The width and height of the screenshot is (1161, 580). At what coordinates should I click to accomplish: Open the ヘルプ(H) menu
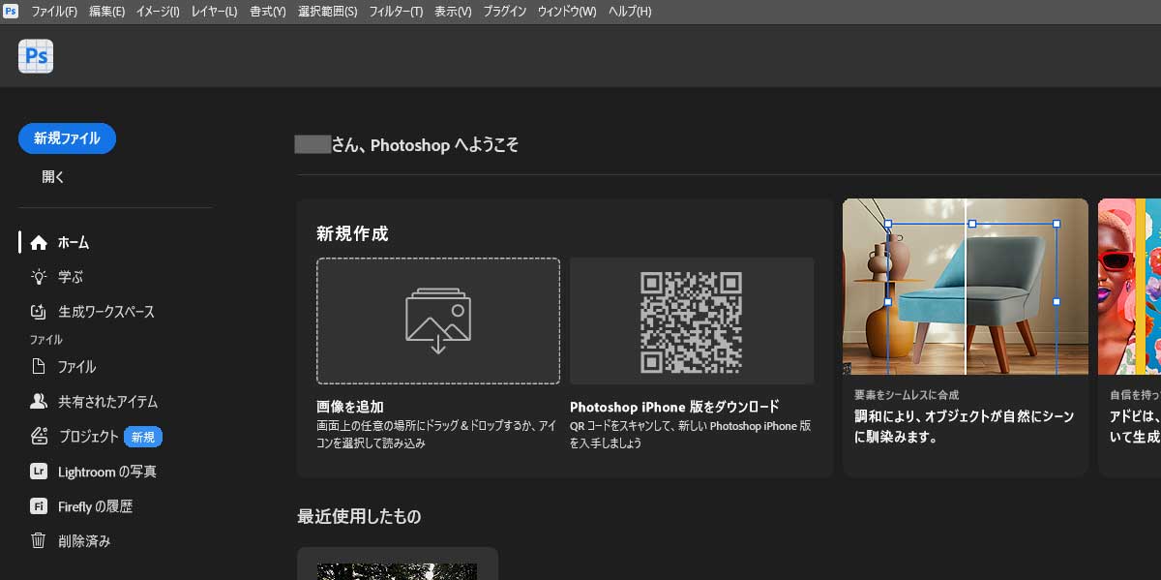(630, 12)
